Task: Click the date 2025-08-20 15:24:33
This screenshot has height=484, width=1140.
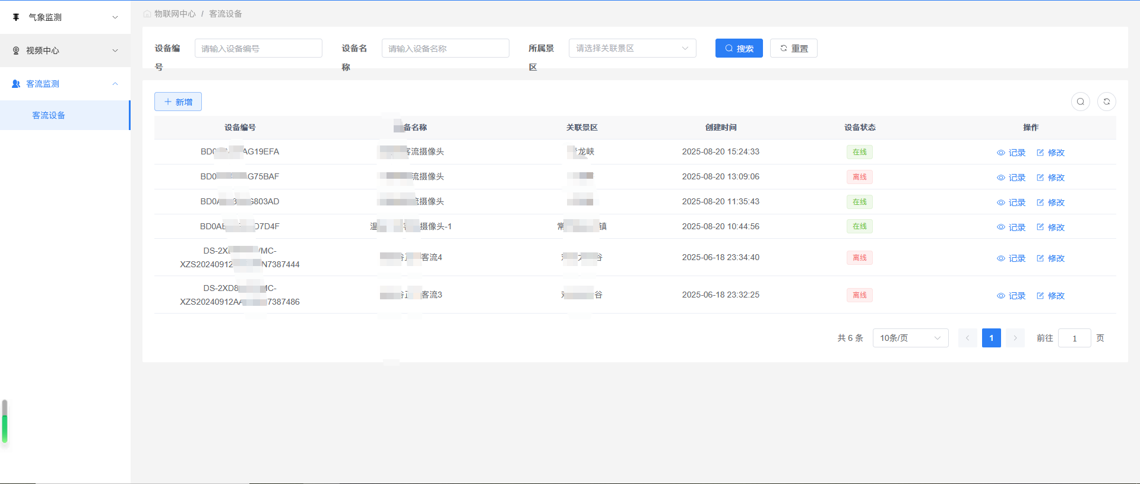Action: [x=721, y=151]
